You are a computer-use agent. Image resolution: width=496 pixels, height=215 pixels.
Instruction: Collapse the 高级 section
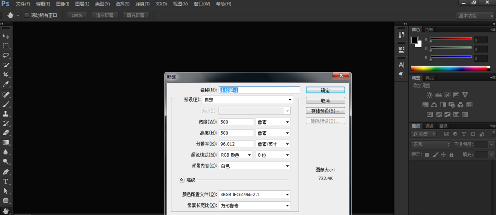[181, 180]
